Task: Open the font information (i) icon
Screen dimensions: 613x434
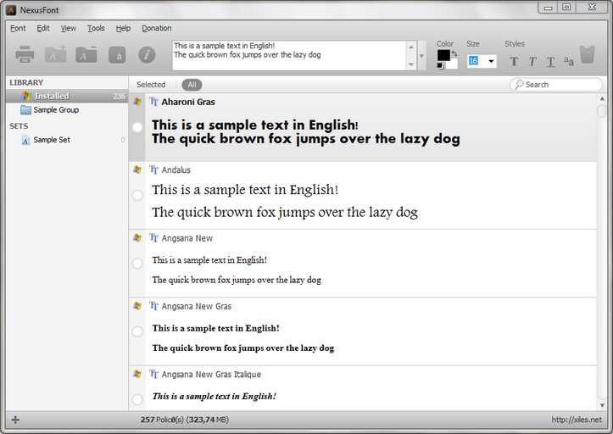Action: click(147, 55)
